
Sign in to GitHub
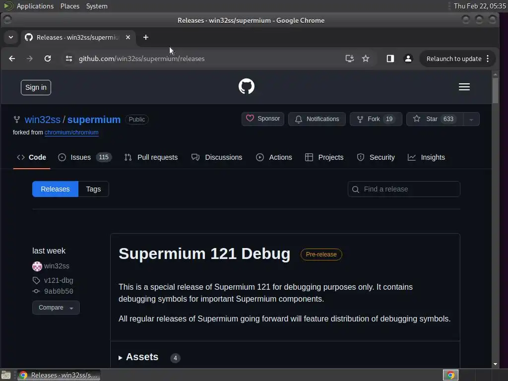[36, 87]
